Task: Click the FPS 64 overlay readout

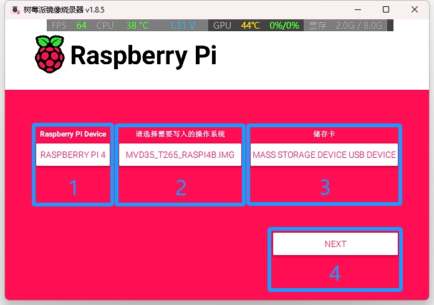Action: tap(69, 26)
